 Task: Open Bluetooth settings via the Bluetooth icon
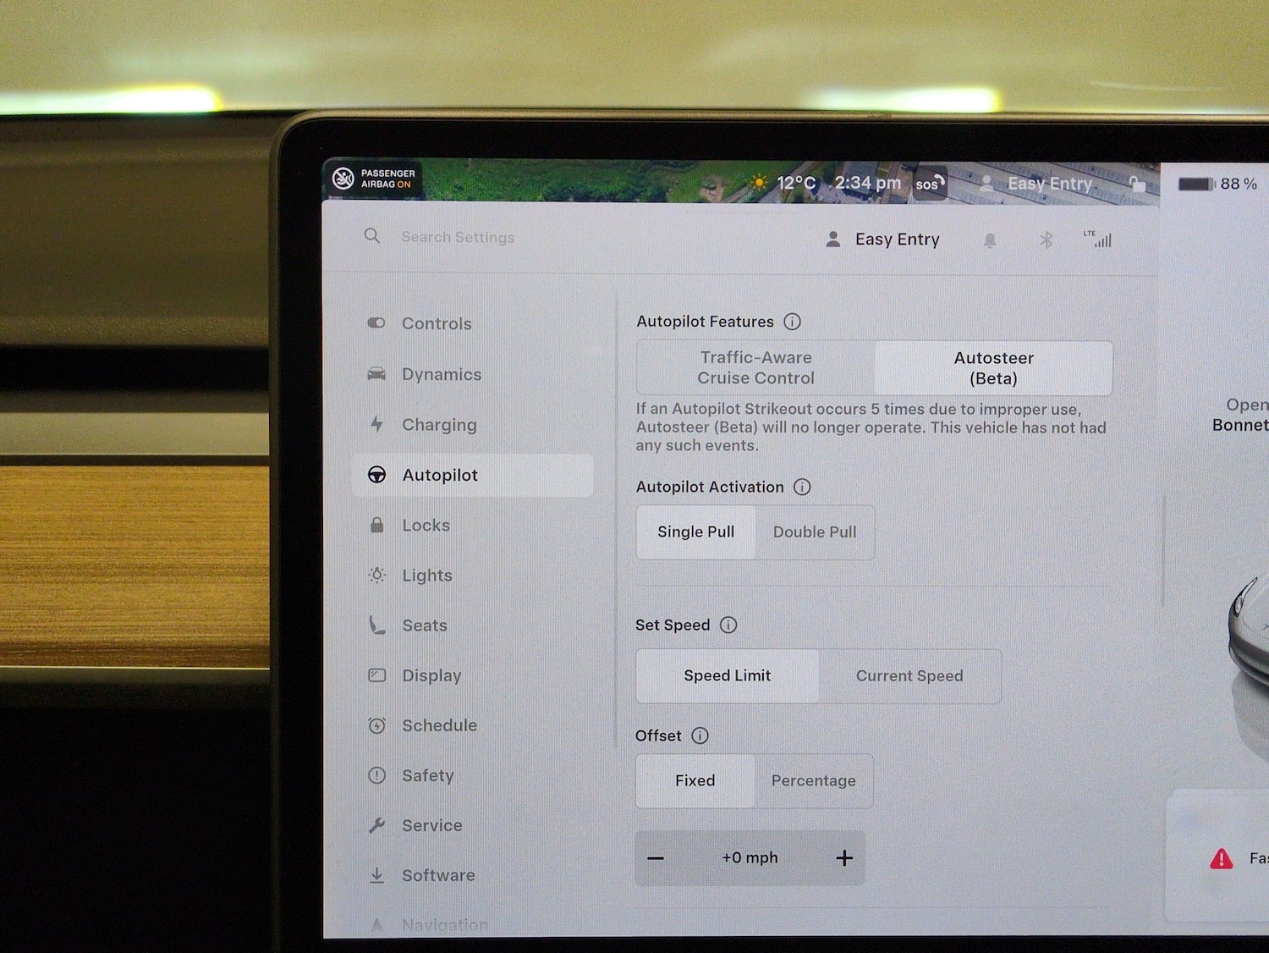click(x=1045, y=240)
